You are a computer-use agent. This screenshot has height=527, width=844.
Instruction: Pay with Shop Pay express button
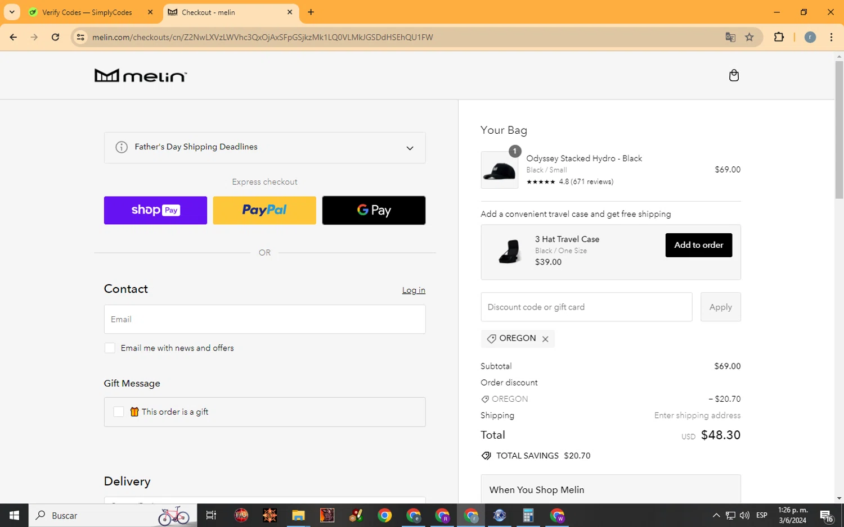(x=155, y=210)
